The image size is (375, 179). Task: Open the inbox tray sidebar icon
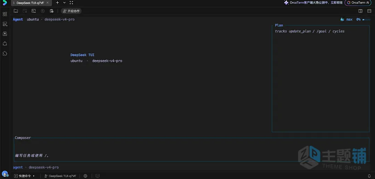[x=5, y=34]
